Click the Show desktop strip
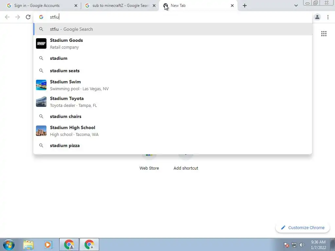335x251 pixels. point(332,244)
